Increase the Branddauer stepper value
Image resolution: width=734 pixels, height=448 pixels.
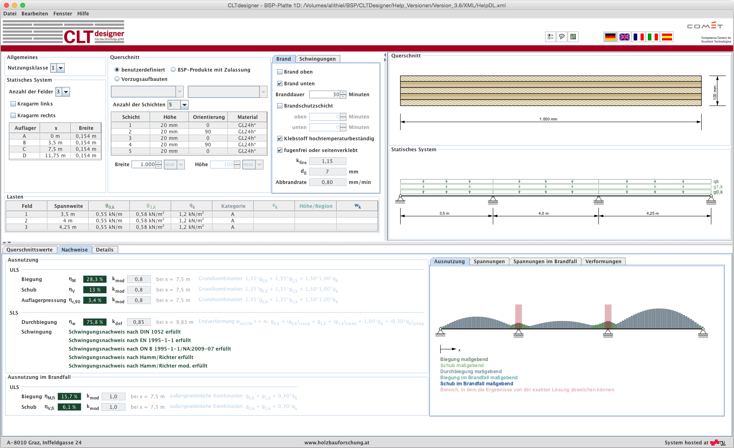[x=343, y=93]
